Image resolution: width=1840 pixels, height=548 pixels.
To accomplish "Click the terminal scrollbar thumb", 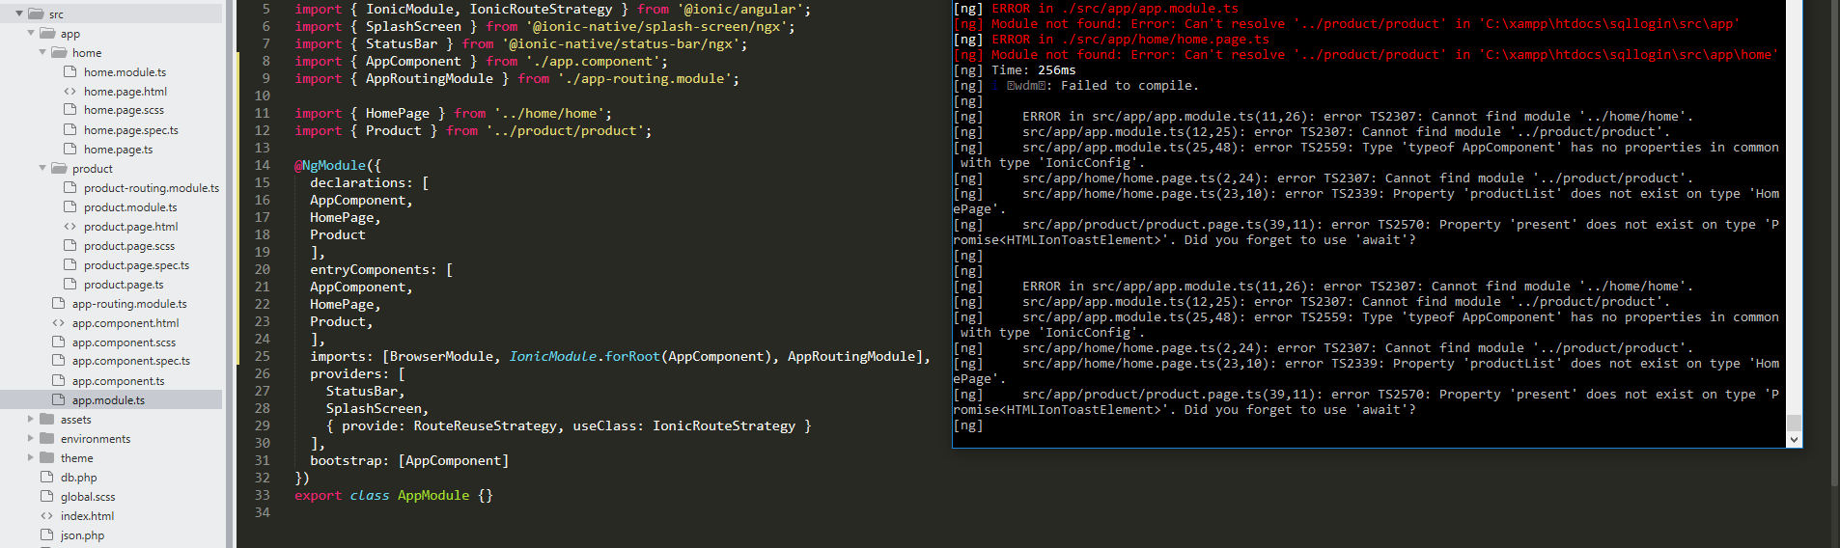I will 1794,423.
